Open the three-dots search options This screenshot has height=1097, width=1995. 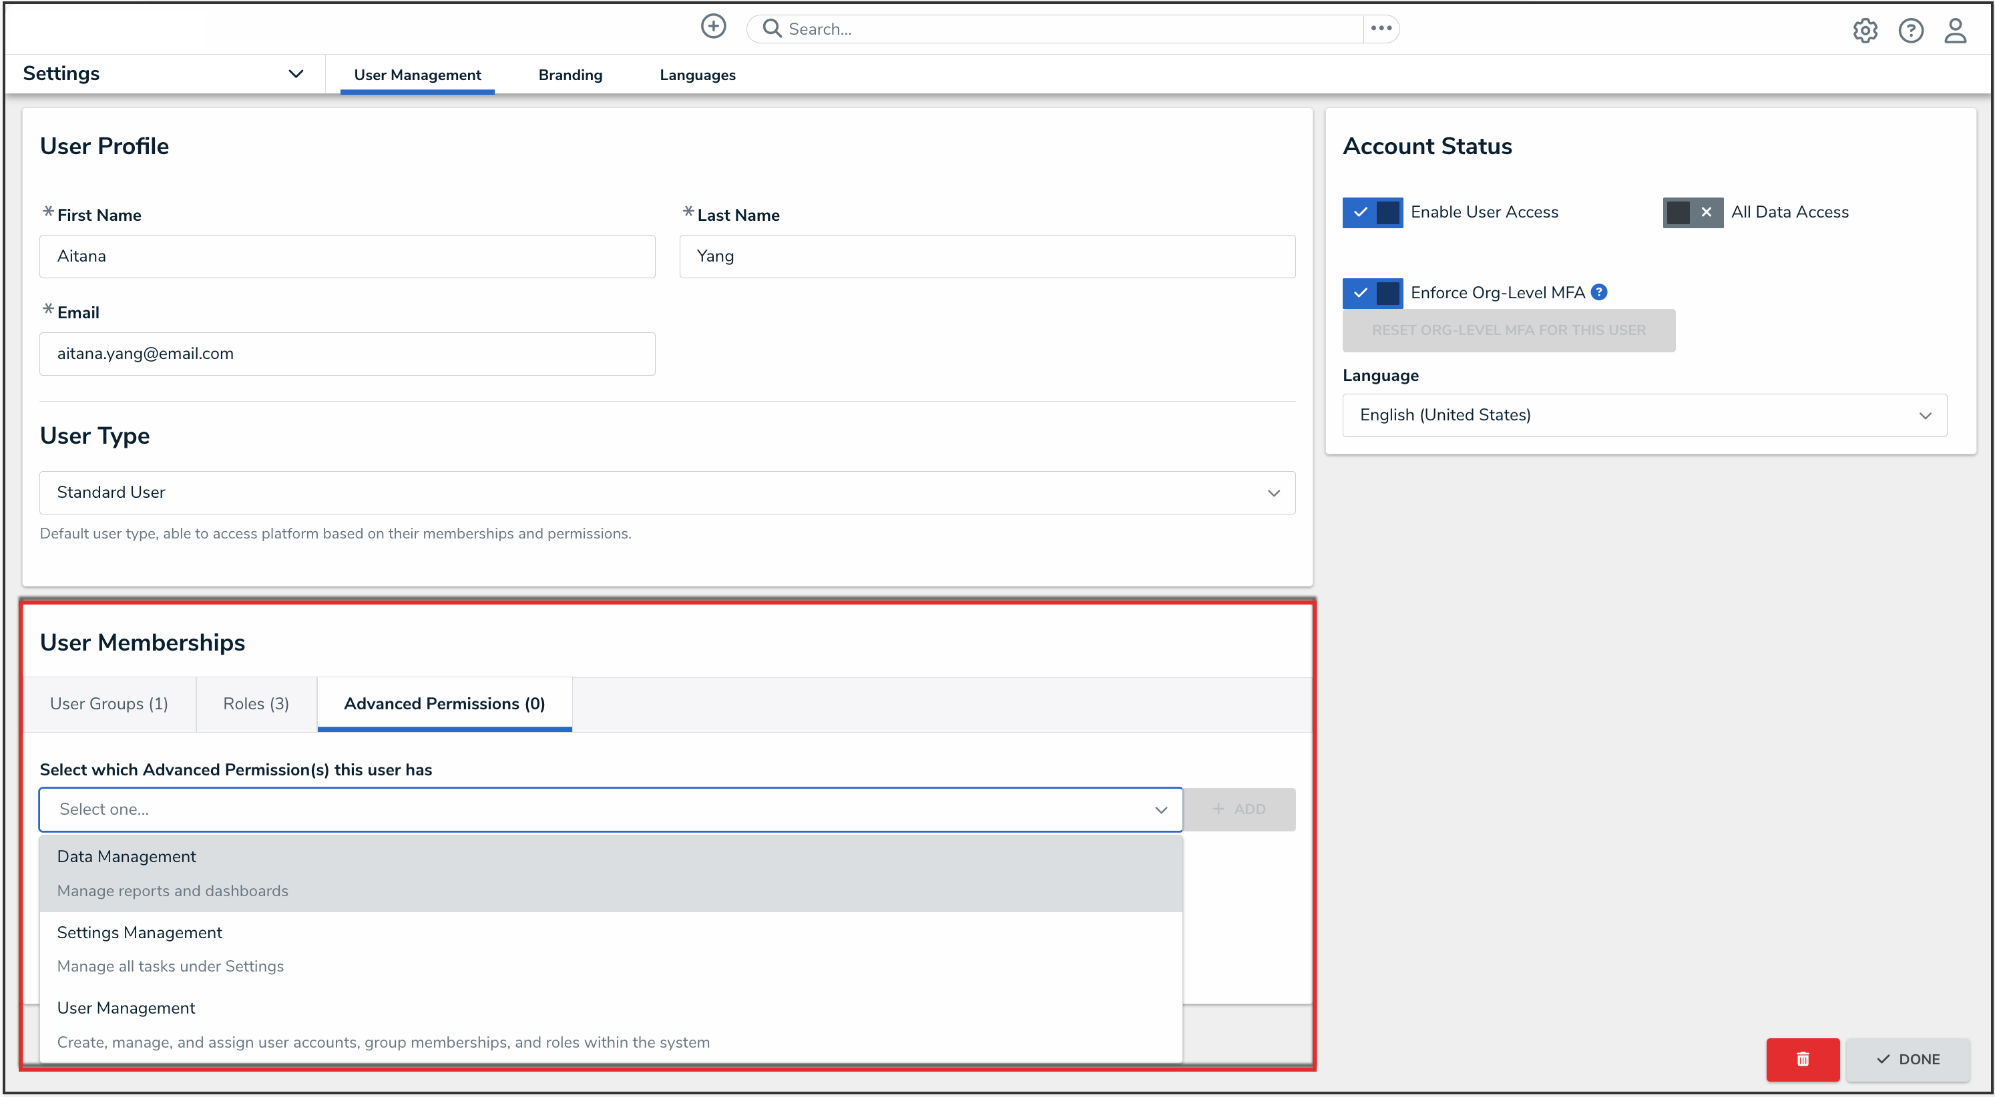(x=1380, y=29)
